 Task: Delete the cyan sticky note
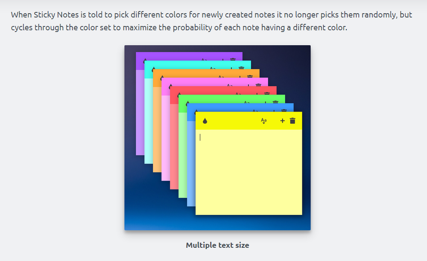(x=241, y=68)
